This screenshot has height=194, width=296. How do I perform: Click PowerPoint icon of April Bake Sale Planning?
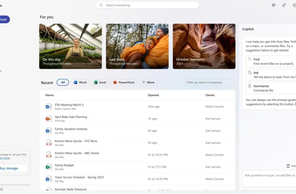point(49,119)
